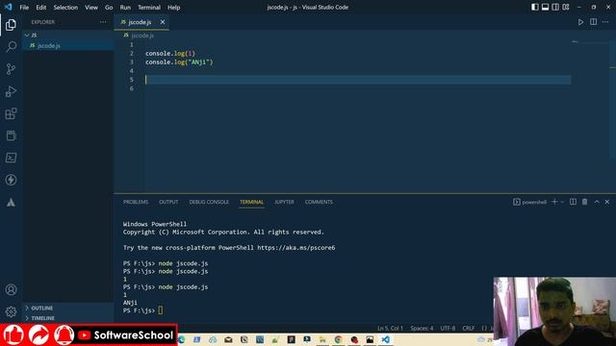Click jscode.js in the breadcrumb

click(x=142, y=36)
